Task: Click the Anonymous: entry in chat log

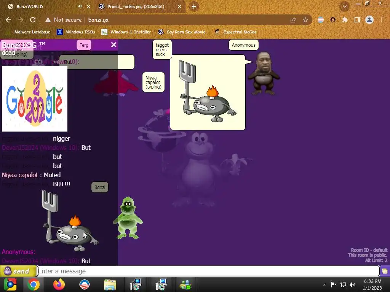Action: coord(18,252)
